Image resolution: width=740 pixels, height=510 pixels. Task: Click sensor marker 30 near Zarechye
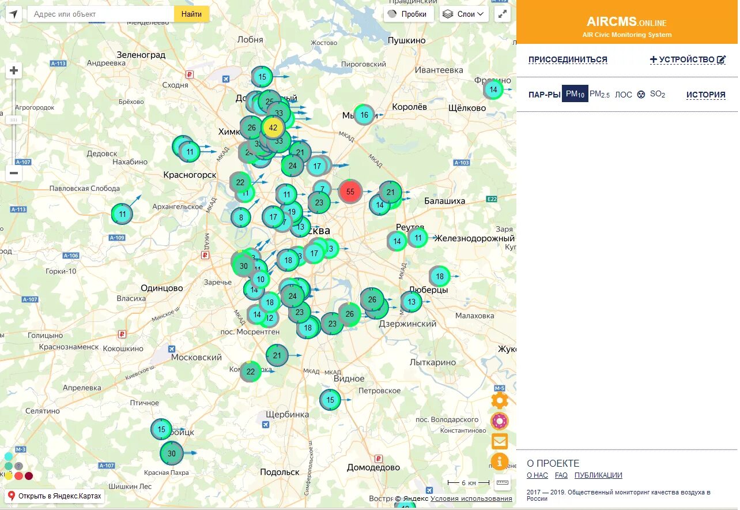pos(243,266)
